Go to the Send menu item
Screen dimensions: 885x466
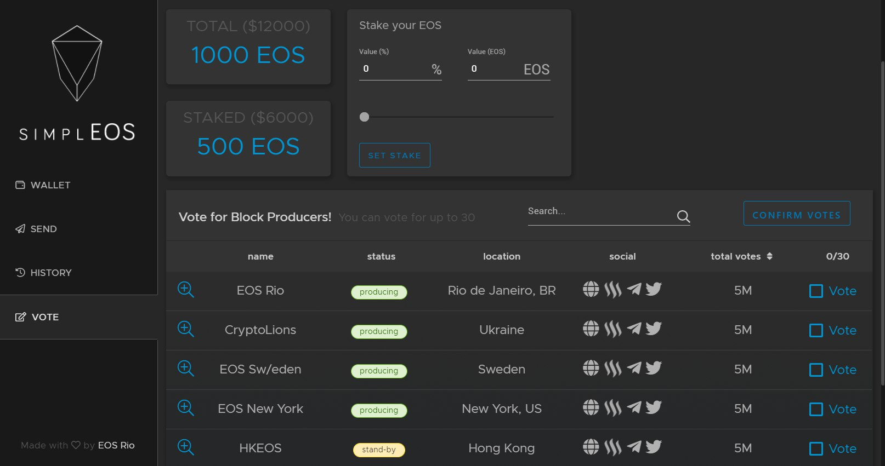click(x=36, y=229)
